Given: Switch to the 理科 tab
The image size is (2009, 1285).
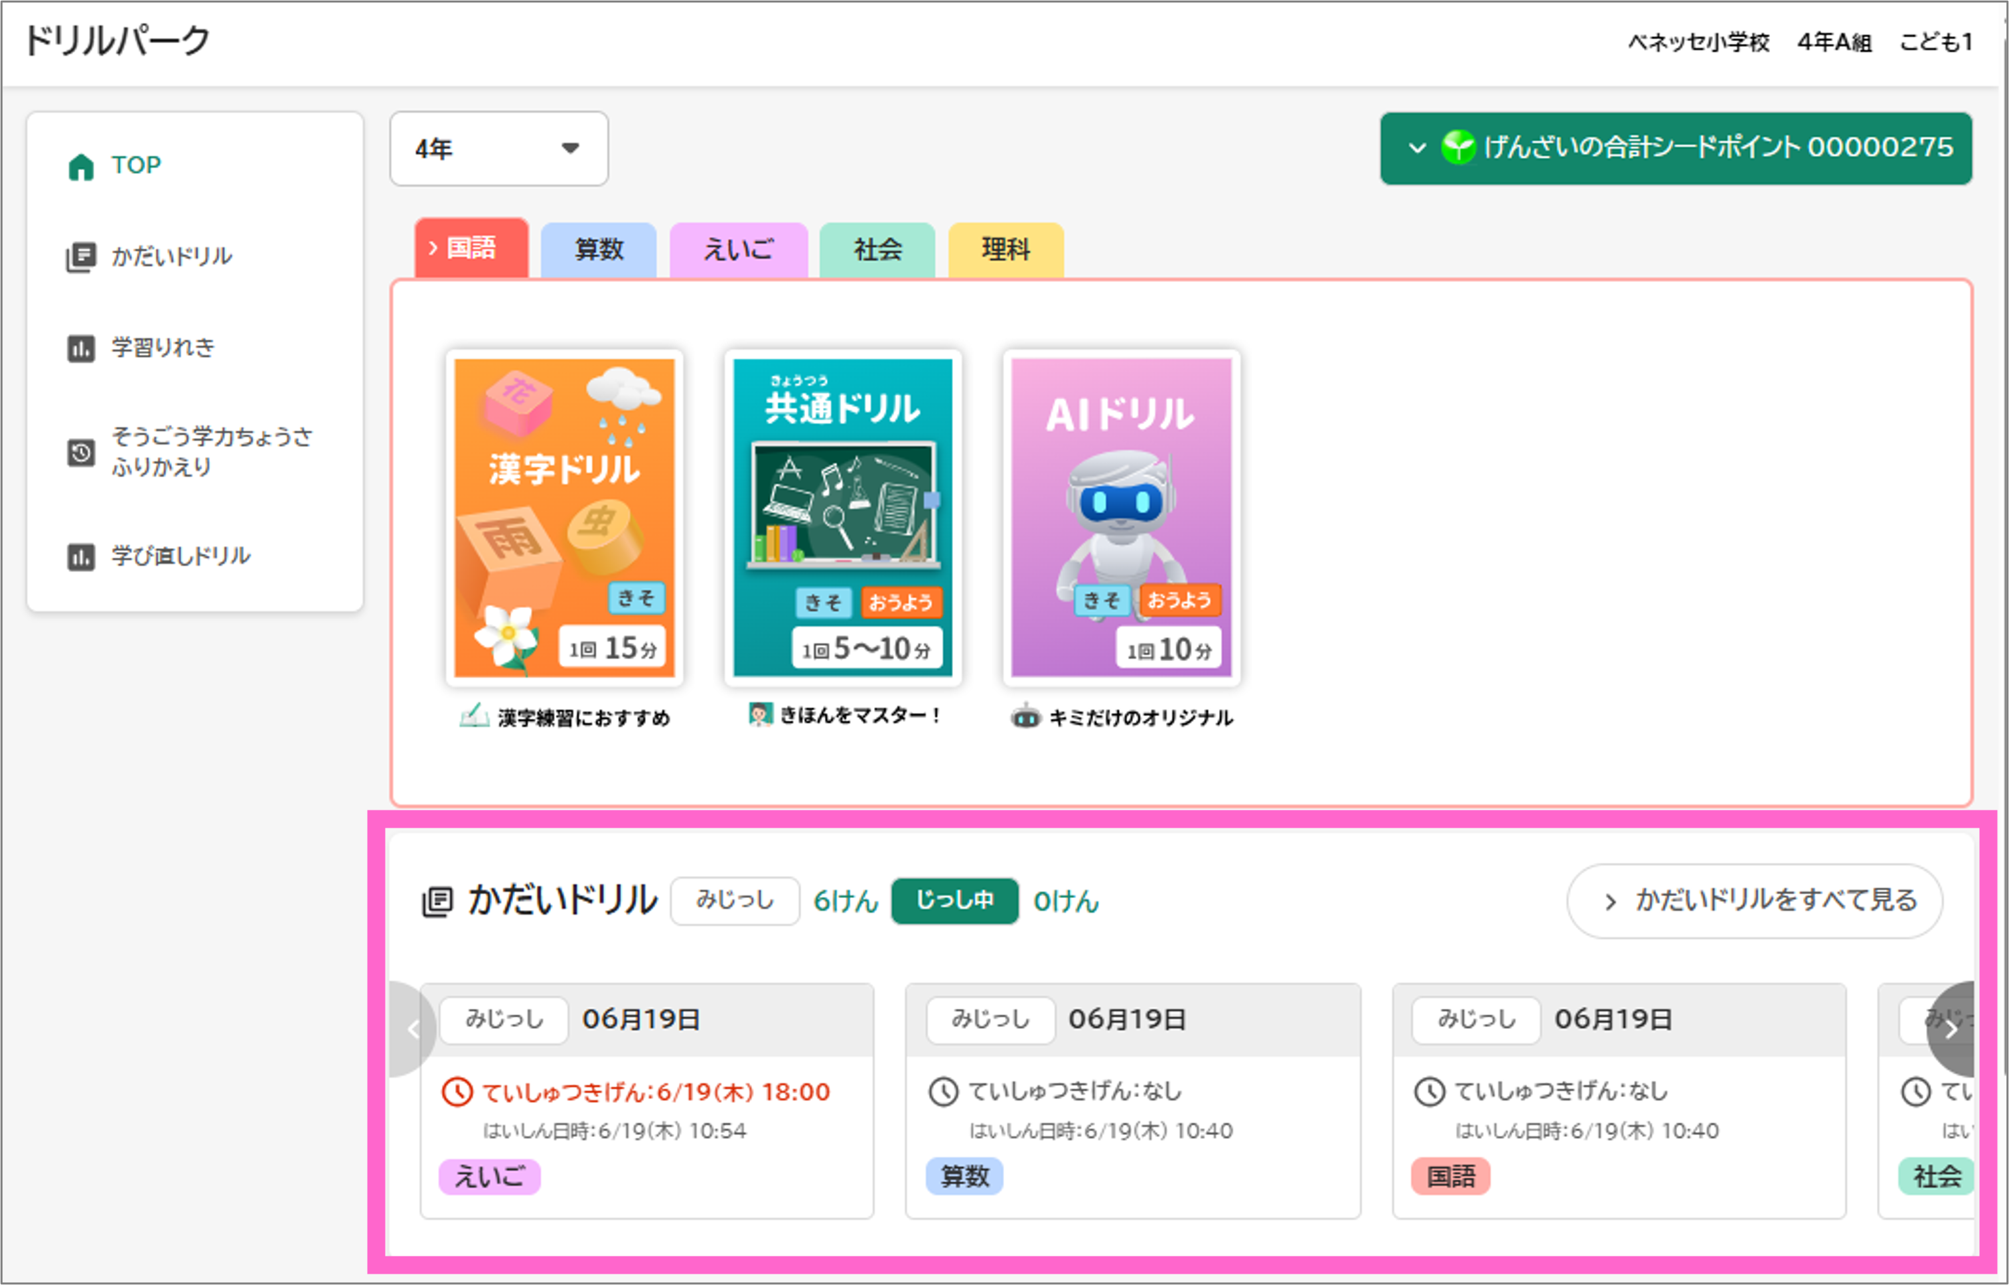Looking at the screenshot, I should (x=1006, y=250).
